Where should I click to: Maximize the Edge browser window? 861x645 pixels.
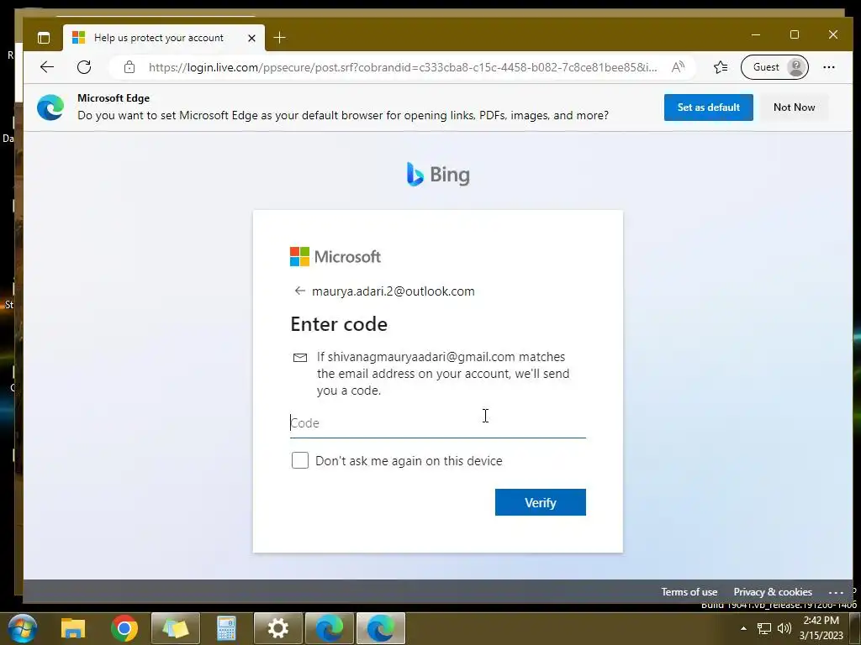794,34
